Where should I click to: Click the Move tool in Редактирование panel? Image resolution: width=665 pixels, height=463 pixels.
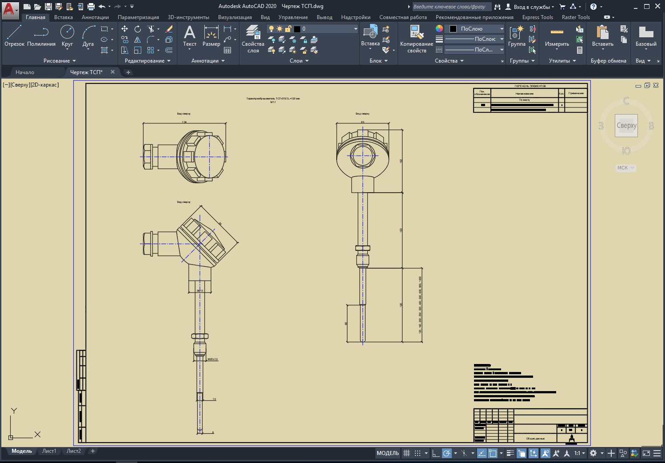125,29
